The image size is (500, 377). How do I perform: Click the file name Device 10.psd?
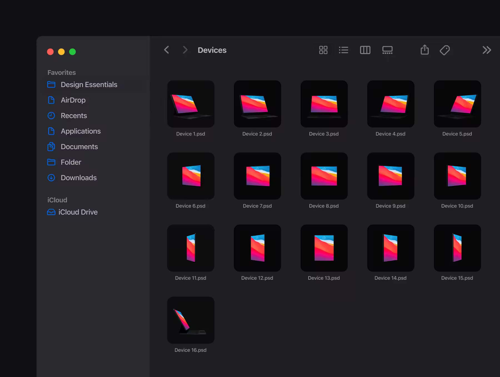[457, 206]
